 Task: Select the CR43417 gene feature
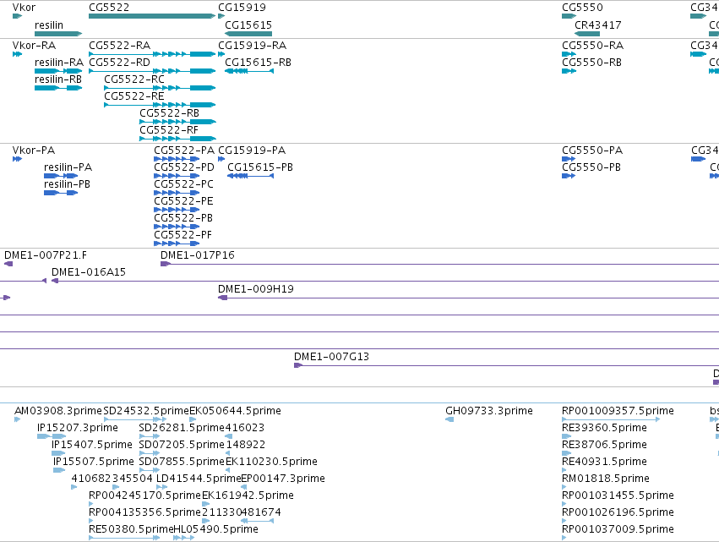(x=587, y=34)
